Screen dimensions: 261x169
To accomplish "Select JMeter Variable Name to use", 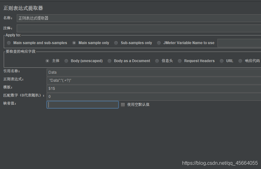I will 159,43.
